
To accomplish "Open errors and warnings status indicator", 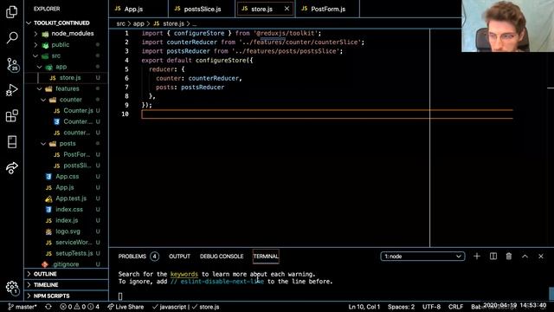I will (x=80, y=307).
